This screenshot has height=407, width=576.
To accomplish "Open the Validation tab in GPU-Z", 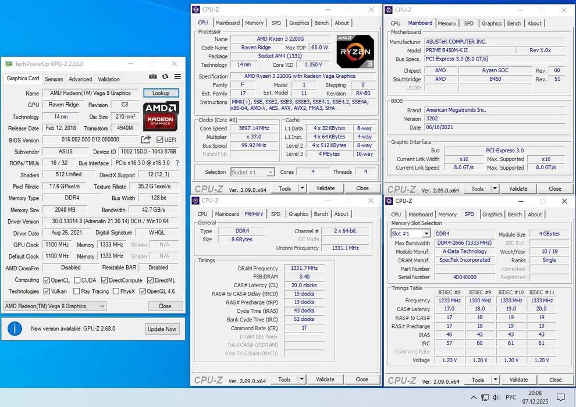I will [x=109, y=79].
